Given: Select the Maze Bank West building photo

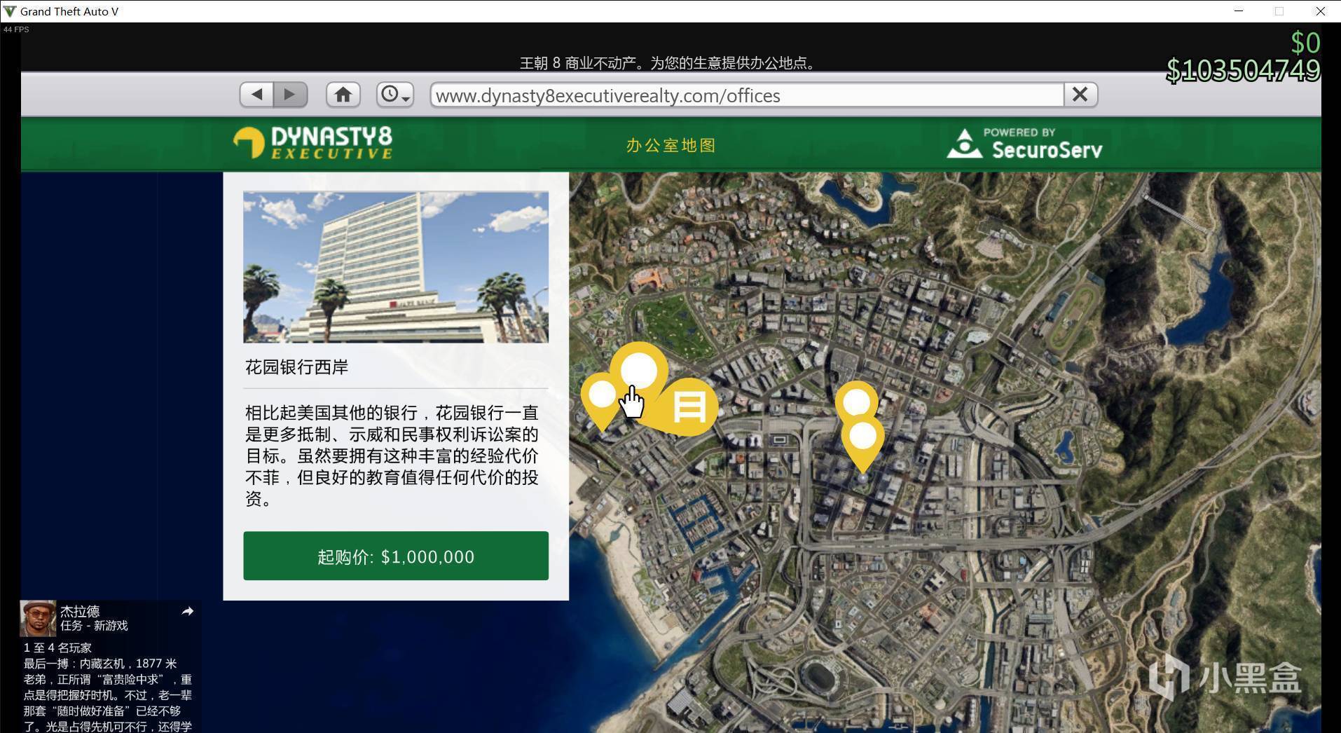Looking at the screenshot, I should click(x=396, y=267).
